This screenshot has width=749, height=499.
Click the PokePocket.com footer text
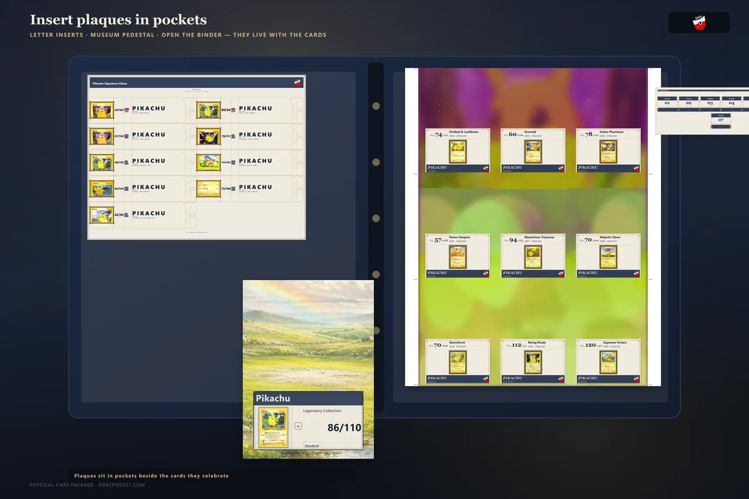(x=87, y=485)
